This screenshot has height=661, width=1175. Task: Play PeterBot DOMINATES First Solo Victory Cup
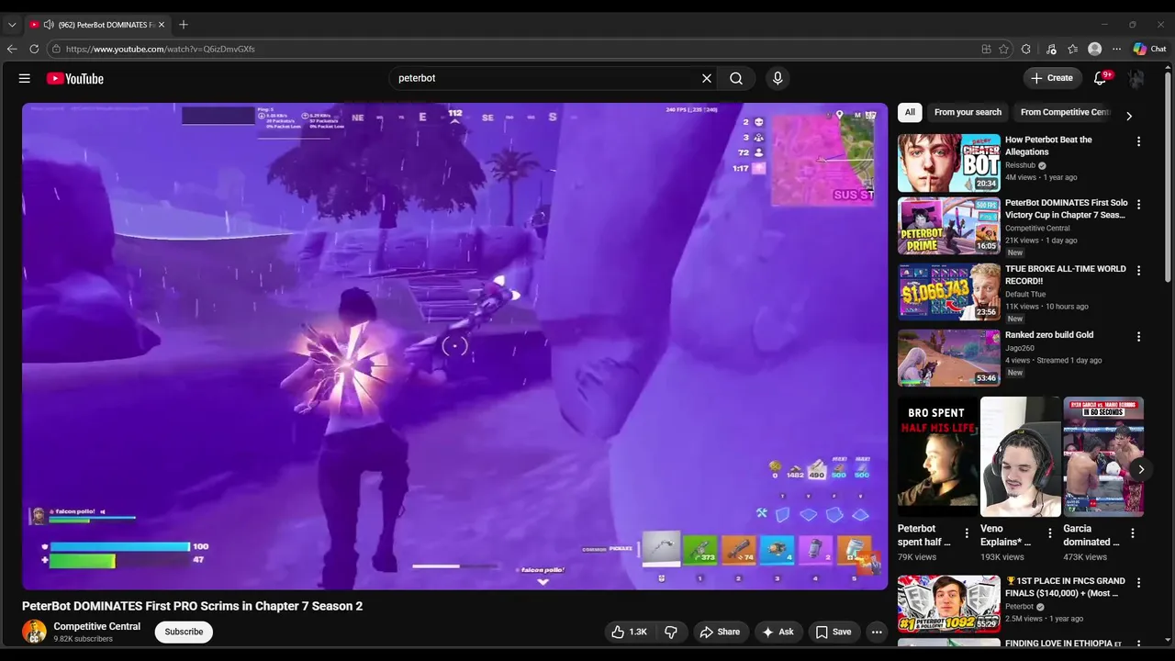(x=949, y=226)
